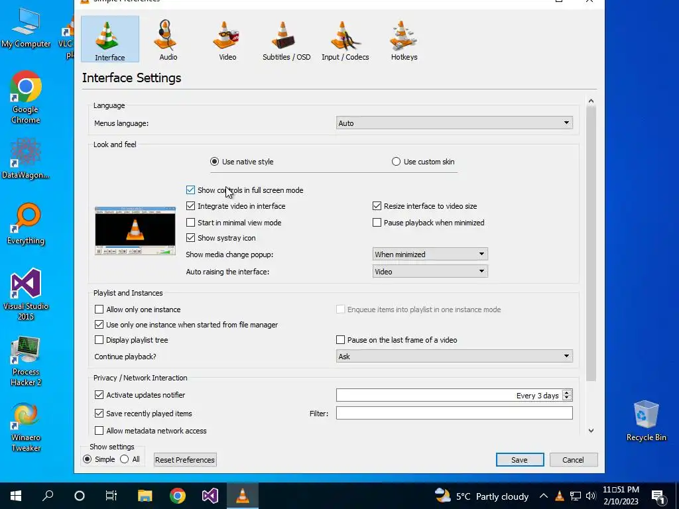Viewport: 679px width, 509px height.
Task: Toggle Show controls in full screen mode
Action: tap(190, 190)
